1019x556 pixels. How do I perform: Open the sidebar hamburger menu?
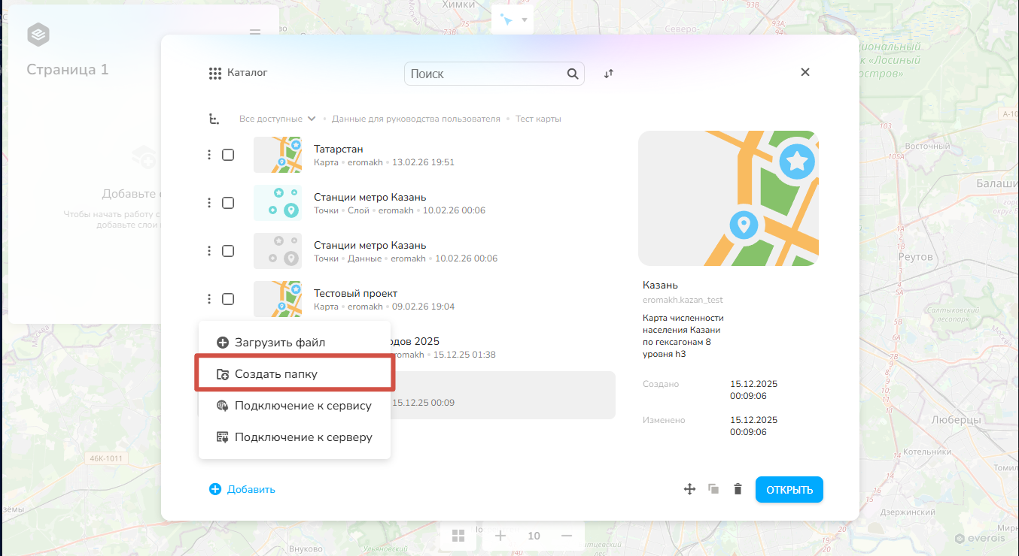(x=255, y=34)
